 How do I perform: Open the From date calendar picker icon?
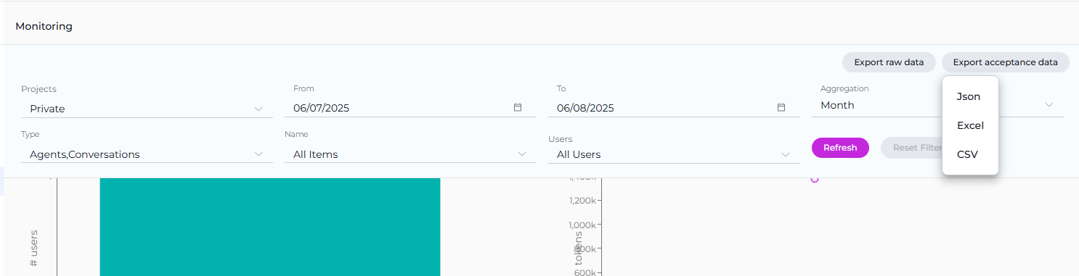[x=518, y=107]
